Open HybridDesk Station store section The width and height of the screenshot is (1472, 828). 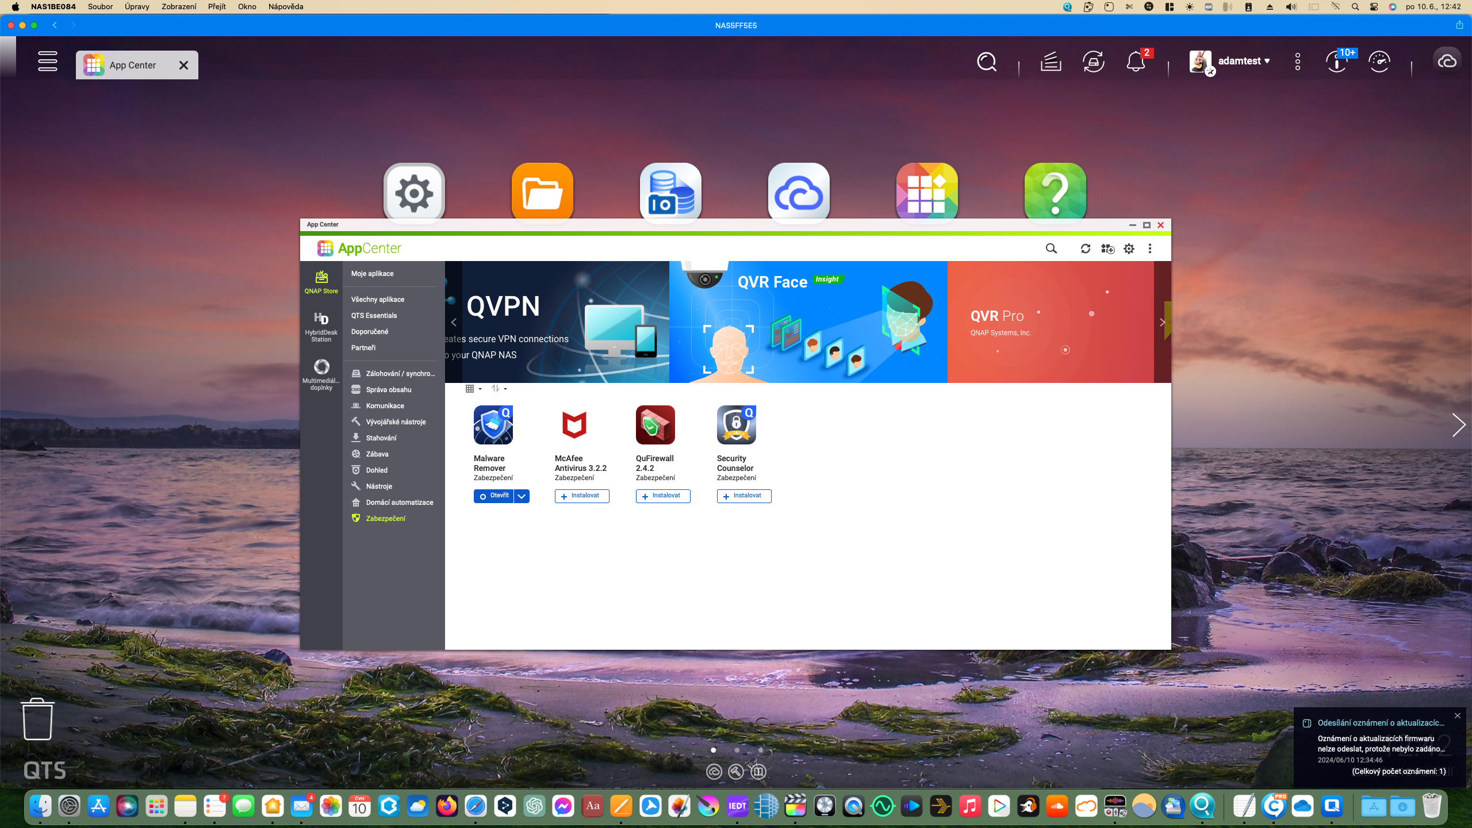[321, 326]
